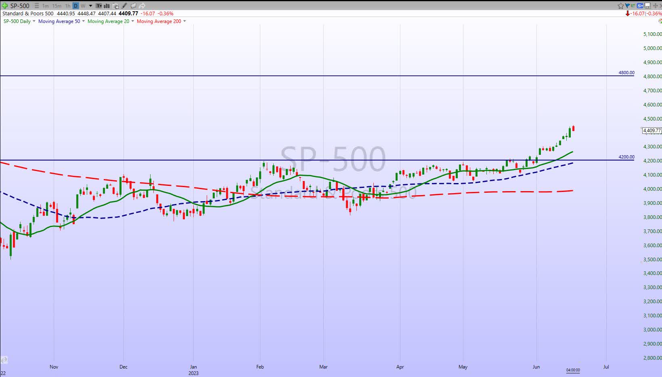Click the share arrow icon
The height and width of the screenshot is (377, 662).
(x=142, y=6)
